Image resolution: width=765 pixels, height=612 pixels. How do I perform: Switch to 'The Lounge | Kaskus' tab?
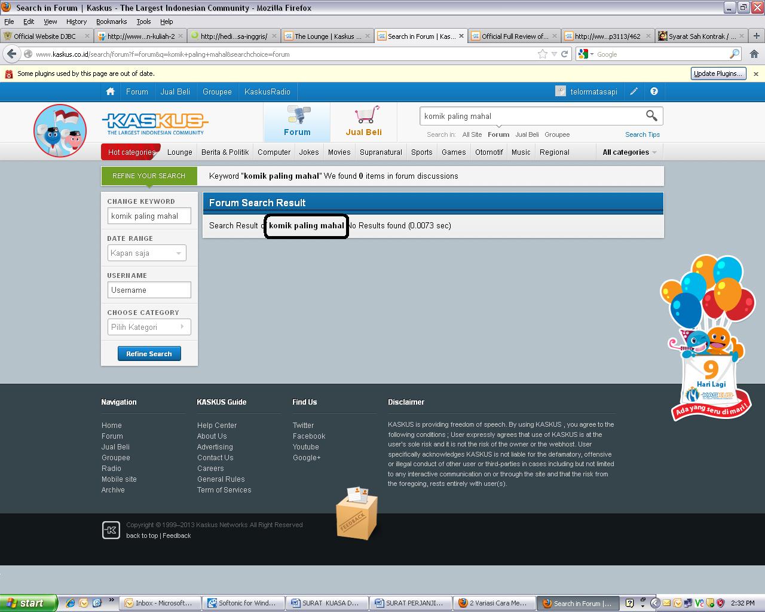(328, 36)
